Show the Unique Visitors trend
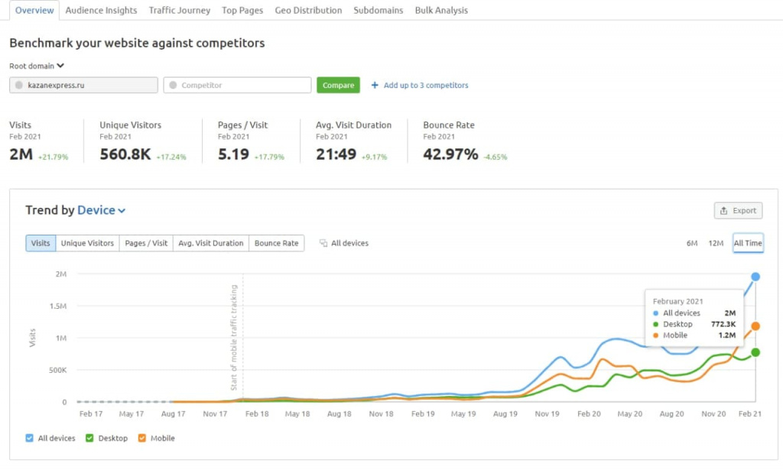Image resolution: width=783 pixels, height=470 pixels. [x=87, y=244]
